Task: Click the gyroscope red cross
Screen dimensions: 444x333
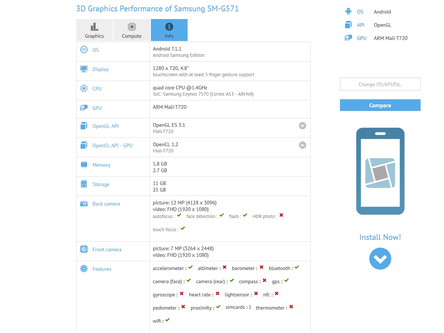Action: [x=182, y=294]
